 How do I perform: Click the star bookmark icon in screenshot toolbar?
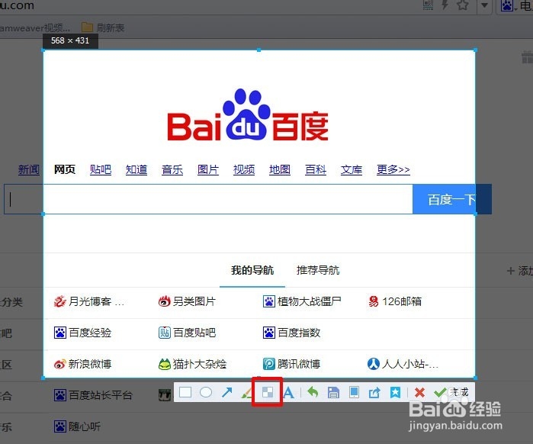pos(395,392)
